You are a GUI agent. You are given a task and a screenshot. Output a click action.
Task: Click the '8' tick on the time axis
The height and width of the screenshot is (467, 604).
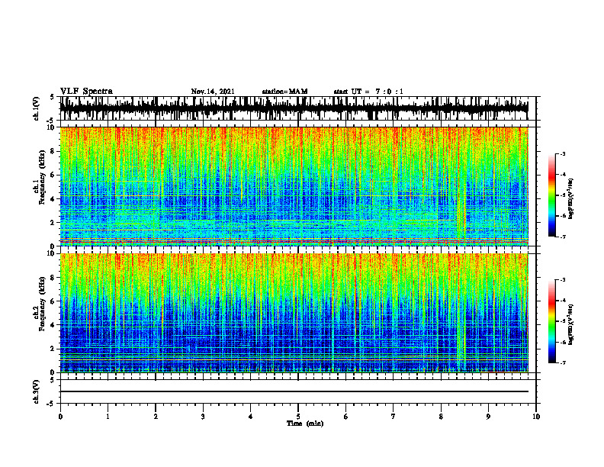[x=441, y=417]
